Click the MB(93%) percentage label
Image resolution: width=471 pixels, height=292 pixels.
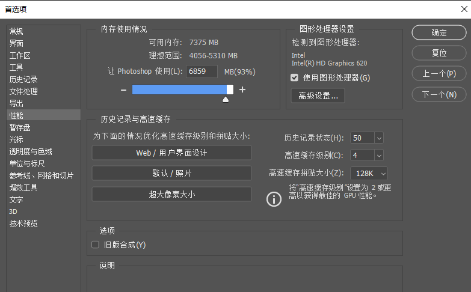pyautogui.click(x=239, y=72)
